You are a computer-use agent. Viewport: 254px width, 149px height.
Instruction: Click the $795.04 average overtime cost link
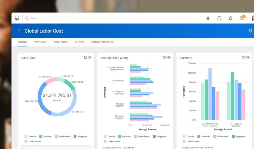click(209, 148)
